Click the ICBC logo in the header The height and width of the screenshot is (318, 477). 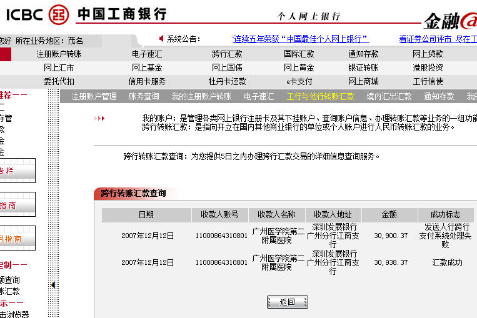(x=38, y=13)
